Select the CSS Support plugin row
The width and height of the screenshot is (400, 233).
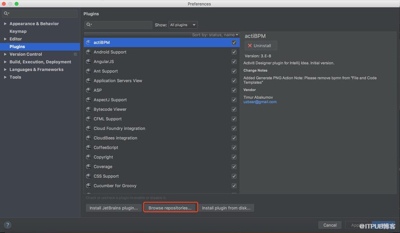pos(161,176)
